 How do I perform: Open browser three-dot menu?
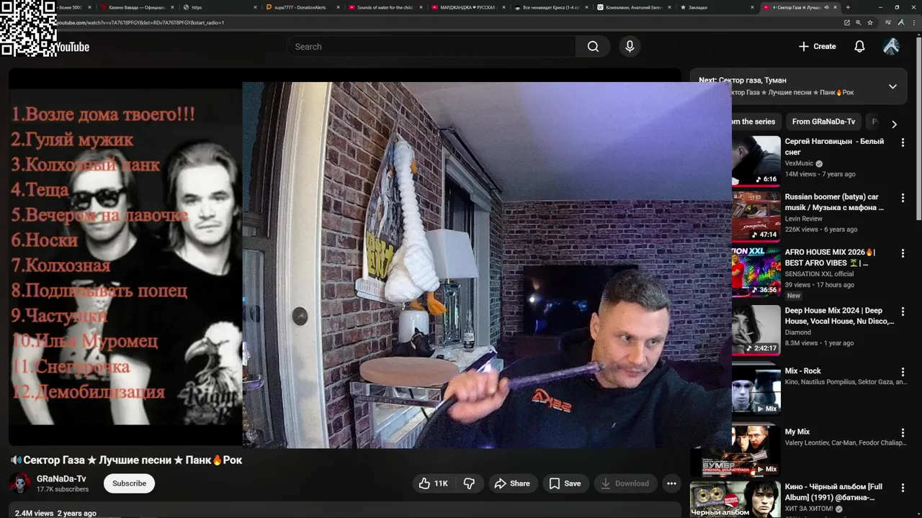(x=913, y=22)
